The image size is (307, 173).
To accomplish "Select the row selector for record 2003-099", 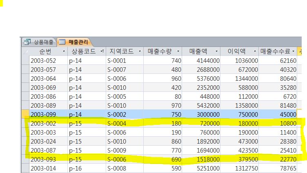I will point(25,114).
